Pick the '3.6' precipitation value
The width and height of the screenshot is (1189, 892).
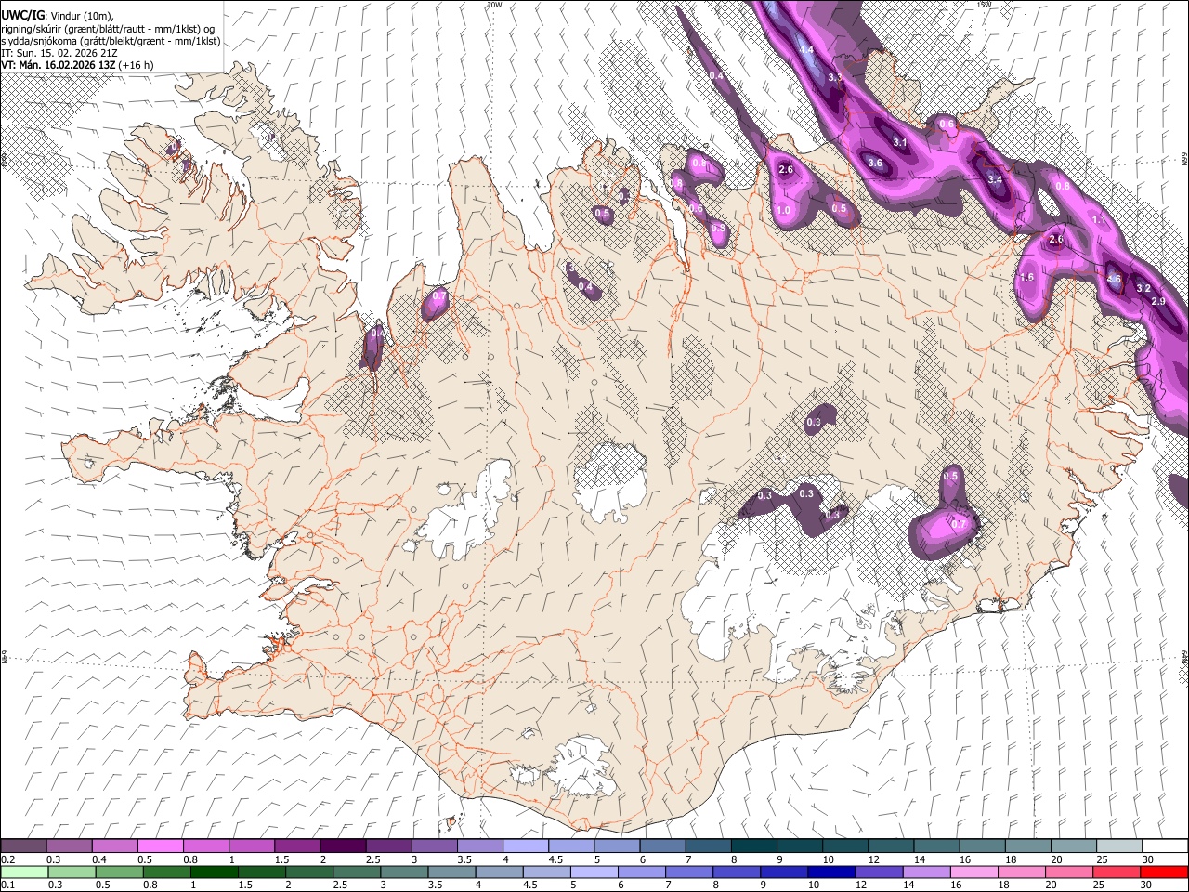click(875, 164)
